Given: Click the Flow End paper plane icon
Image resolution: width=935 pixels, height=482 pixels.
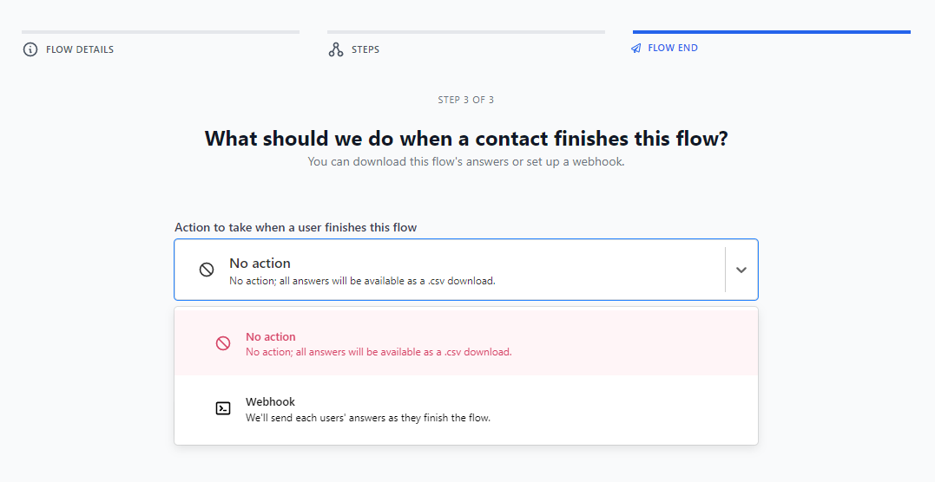Looking at the screenshot, I should 636,49.
